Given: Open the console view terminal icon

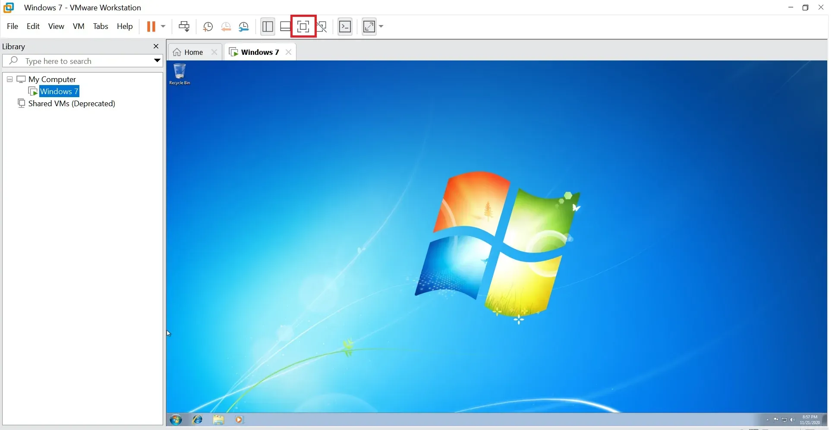Looking at the screenshot, I should tap(345, 27).
